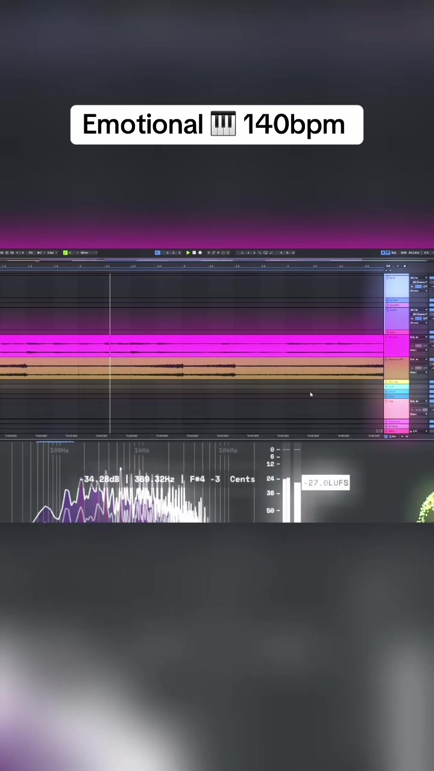Open the 1 Bar quantization menu
This screenshot has height=771, width=434.
[x=52, y=252]
